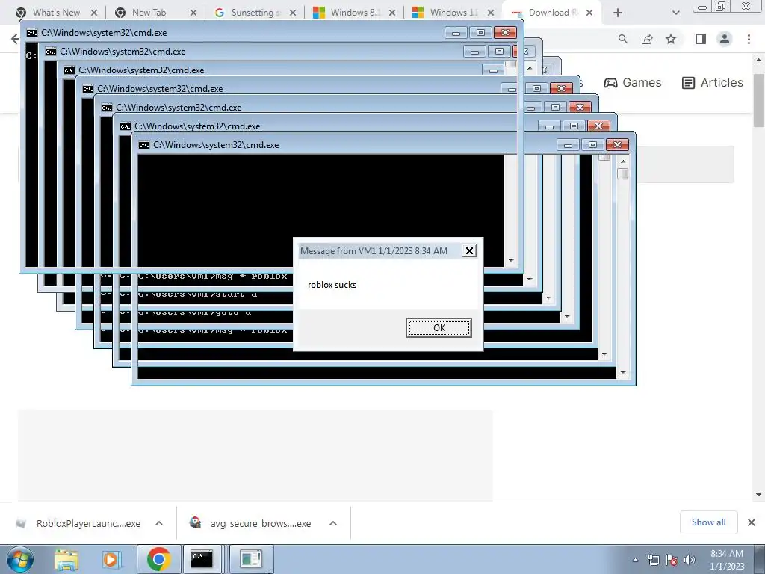Open Chrome profile avatar
Image resolution: width=765 pixels, height=574 pixels.
point(725,39)
